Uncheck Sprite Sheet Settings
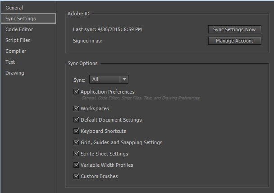The width and height of the screenshot is (274, 193). [x=76, y=154]
